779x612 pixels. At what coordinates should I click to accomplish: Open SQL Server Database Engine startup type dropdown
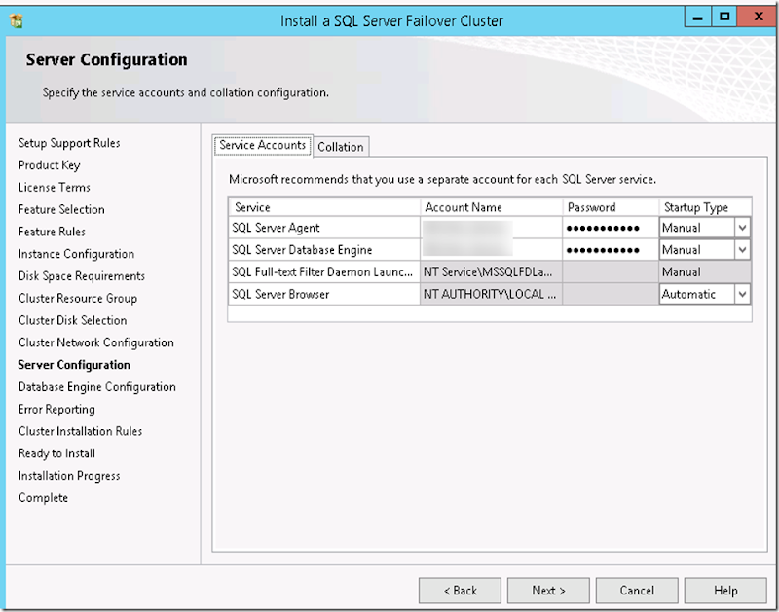coord(742,250)
